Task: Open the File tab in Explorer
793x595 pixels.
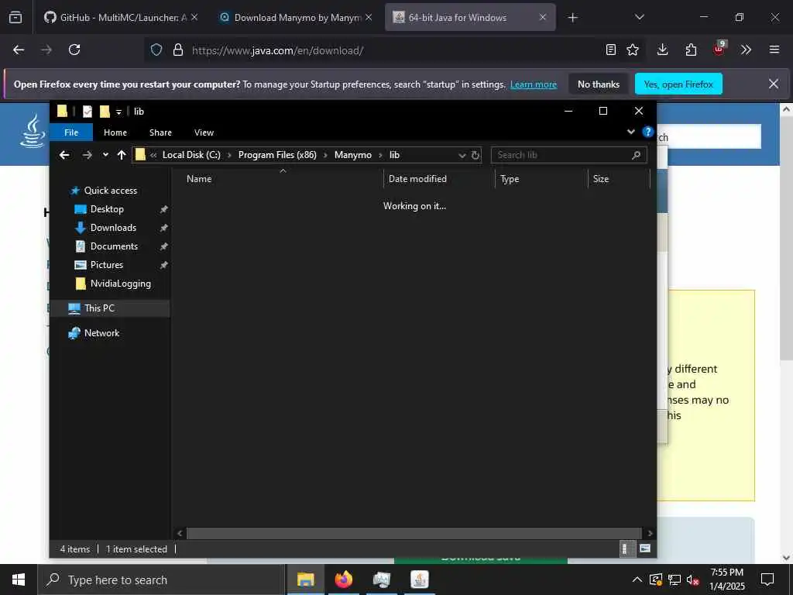Action: [71, 132]
